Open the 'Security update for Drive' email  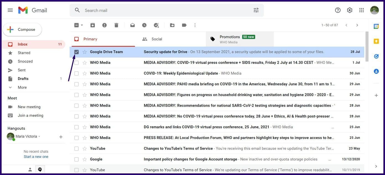[217, 52]
